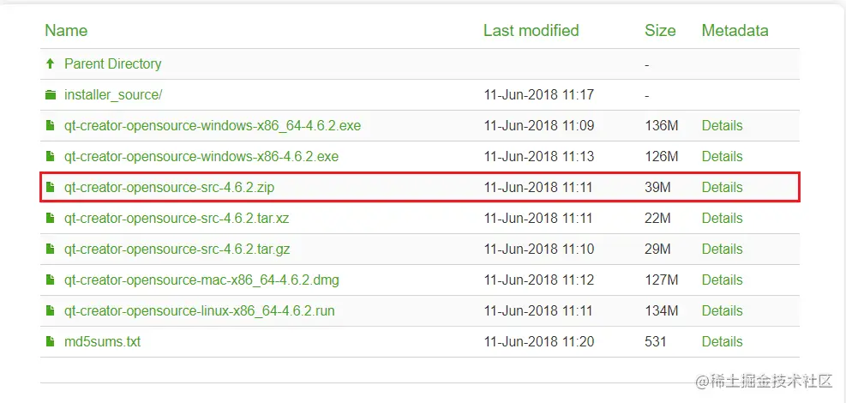Open Details for mac-x86_64-4.6.2.dmg

click(722, 280)
